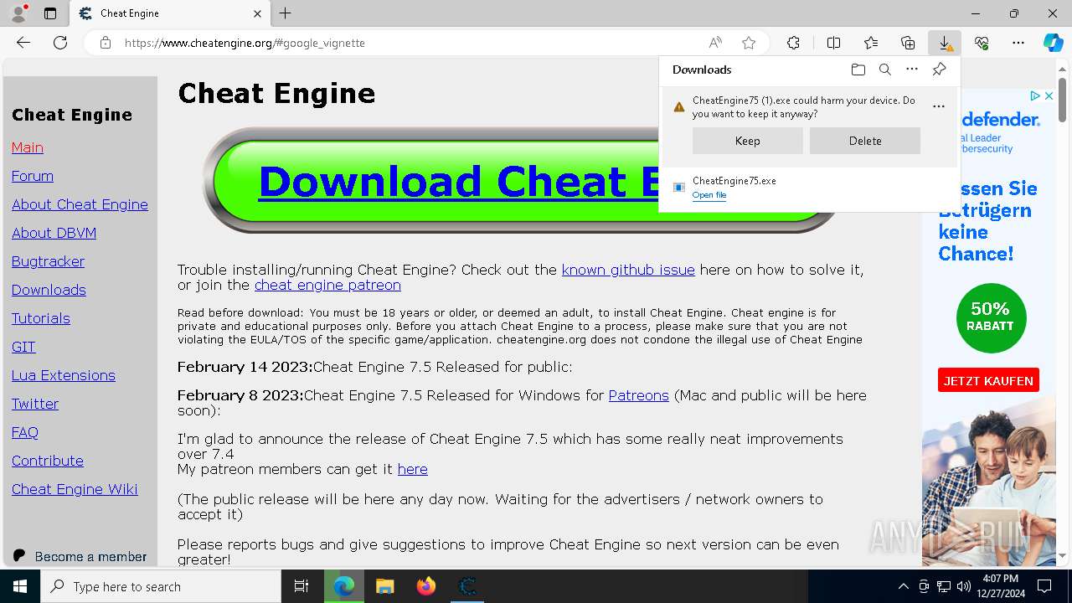Open the taskbar clock and date
Screen dimensions: 1072x603
[x=1000, y=586]
